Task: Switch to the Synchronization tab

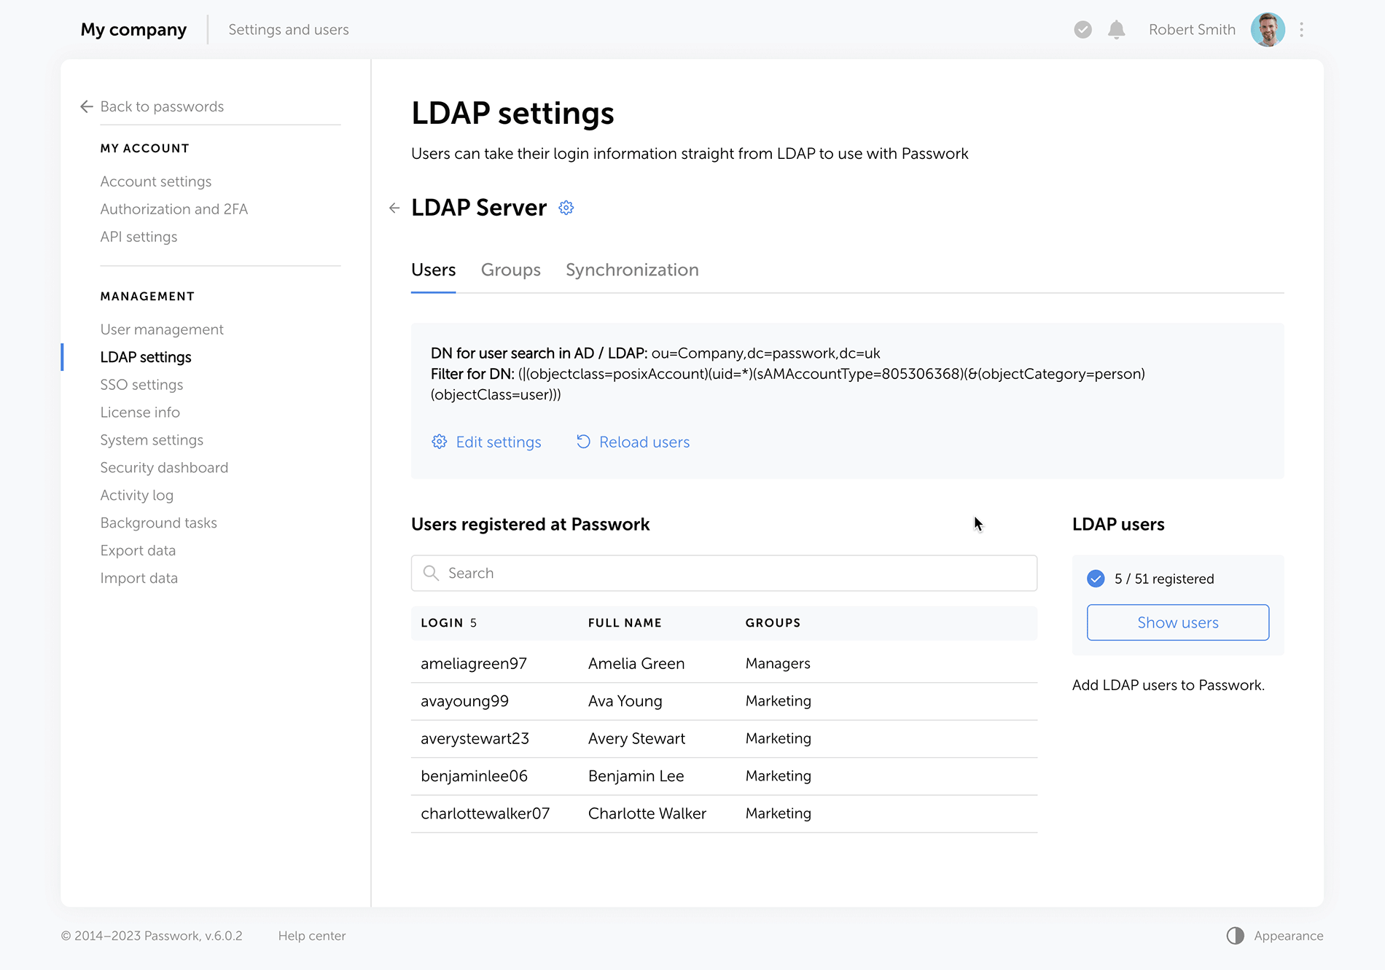Action: pyautogui.click(x=632, y=270)
